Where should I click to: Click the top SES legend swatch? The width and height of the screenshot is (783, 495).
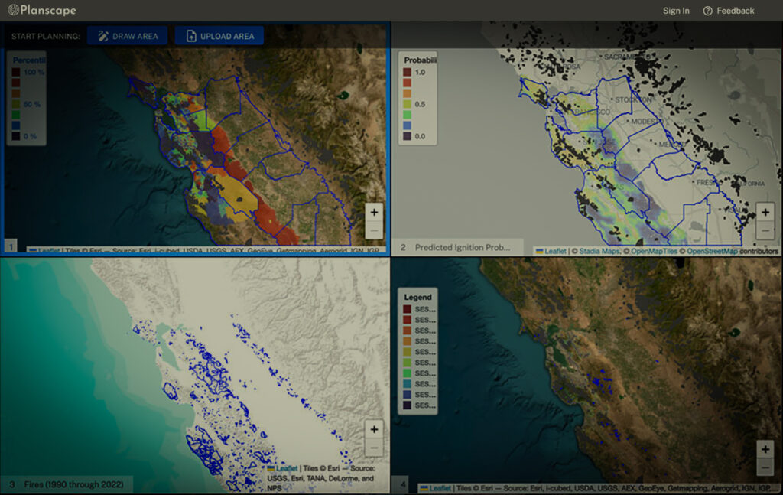click(x=406, y=311)
